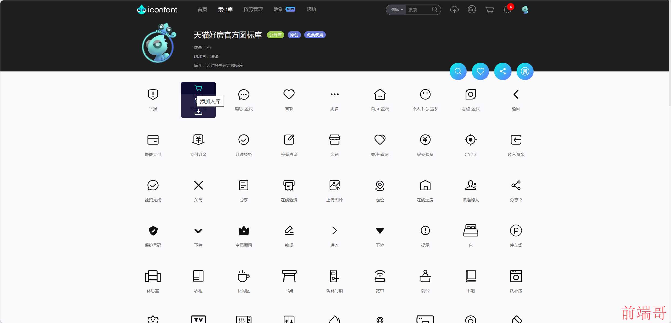Open the 图标 search type dropdown
This screenshot has height=323, width=671.
tap(396, 10)
